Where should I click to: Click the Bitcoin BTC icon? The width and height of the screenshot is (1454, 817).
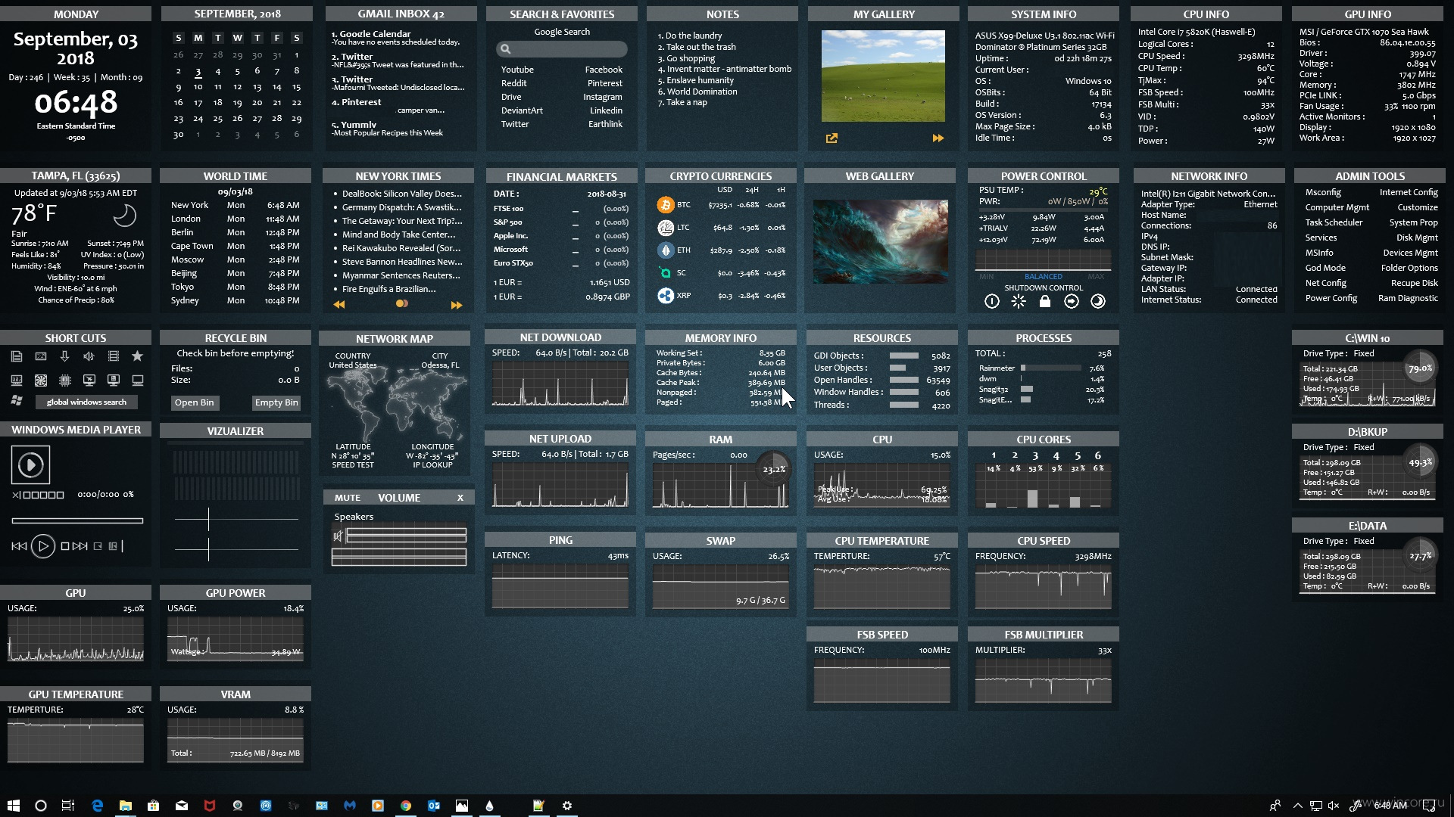point(666,205)
